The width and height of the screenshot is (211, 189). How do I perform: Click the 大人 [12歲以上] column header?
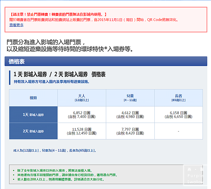point(82,98)
